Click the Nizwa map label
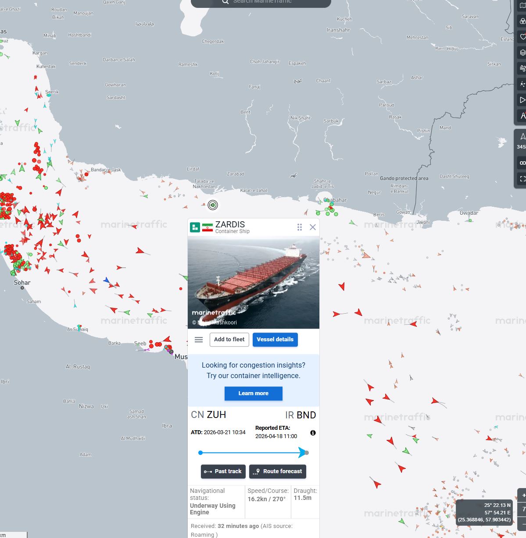Image resolution: width=526 pixels, height=538 pixels. coord(86,407)
